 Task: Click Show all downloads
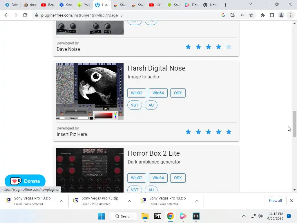(x=275, y=201)
